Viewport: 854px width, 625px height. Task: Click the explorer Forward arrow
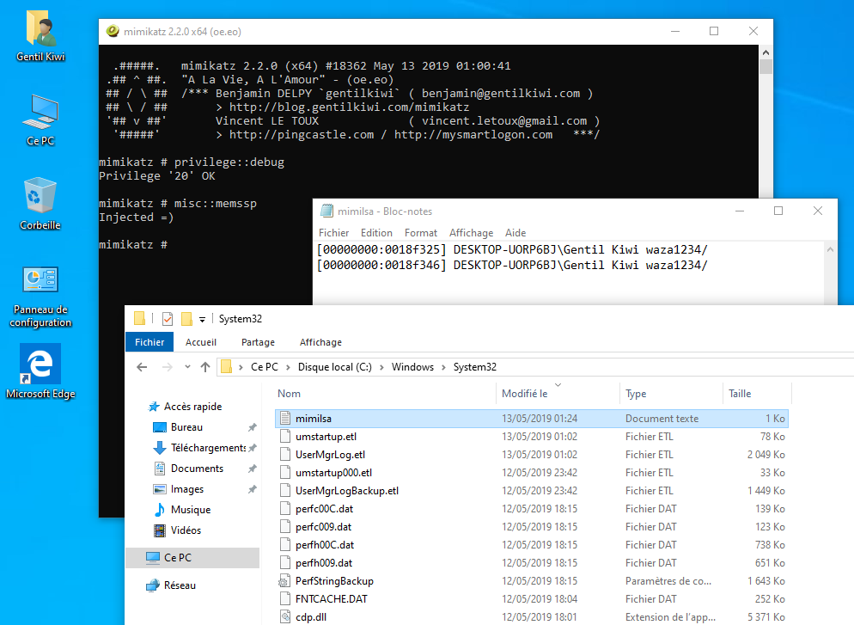168,367
